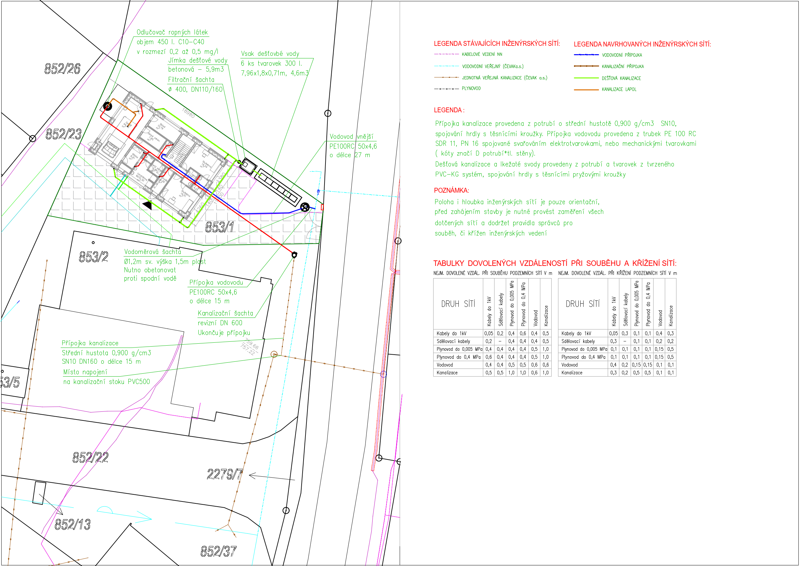Click 'DRUH SÍTÍ' header in left table
This screenshot has height=566, width=800.
[x=458, y=304]
